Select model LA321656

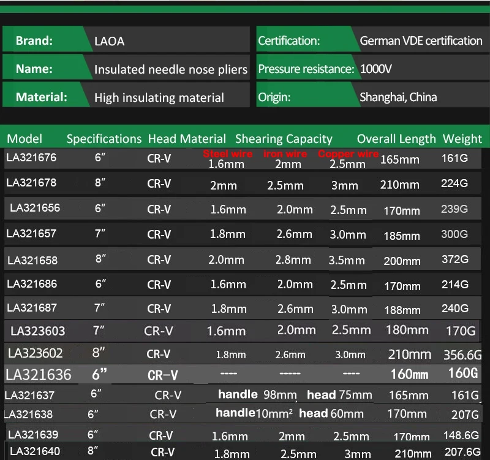pyautogui.click(x=35, y=208)
